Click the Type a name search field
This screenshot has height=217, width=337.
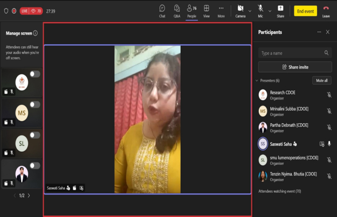291,53
